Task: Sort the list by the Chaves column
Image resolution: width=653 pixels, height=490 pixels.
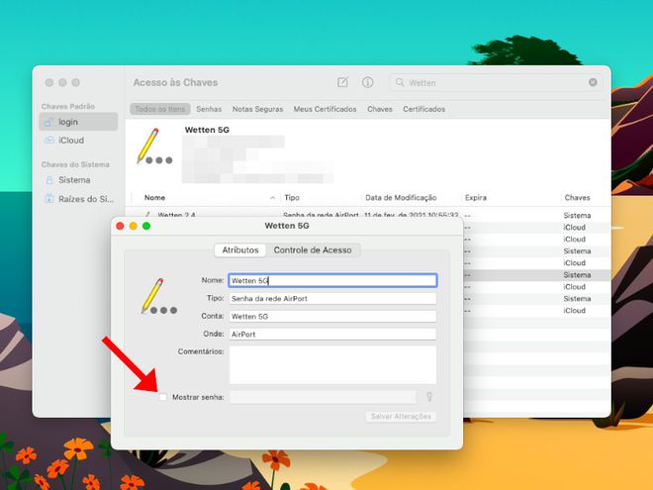Action: click(577, 198)
